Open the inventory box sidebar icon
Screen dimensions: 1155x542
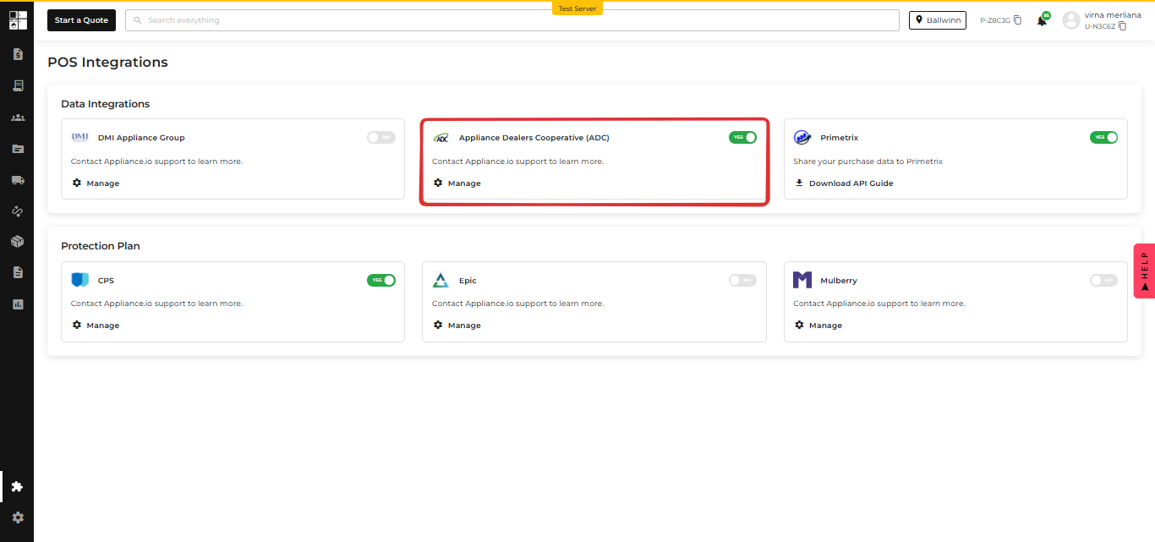(18, 242)
